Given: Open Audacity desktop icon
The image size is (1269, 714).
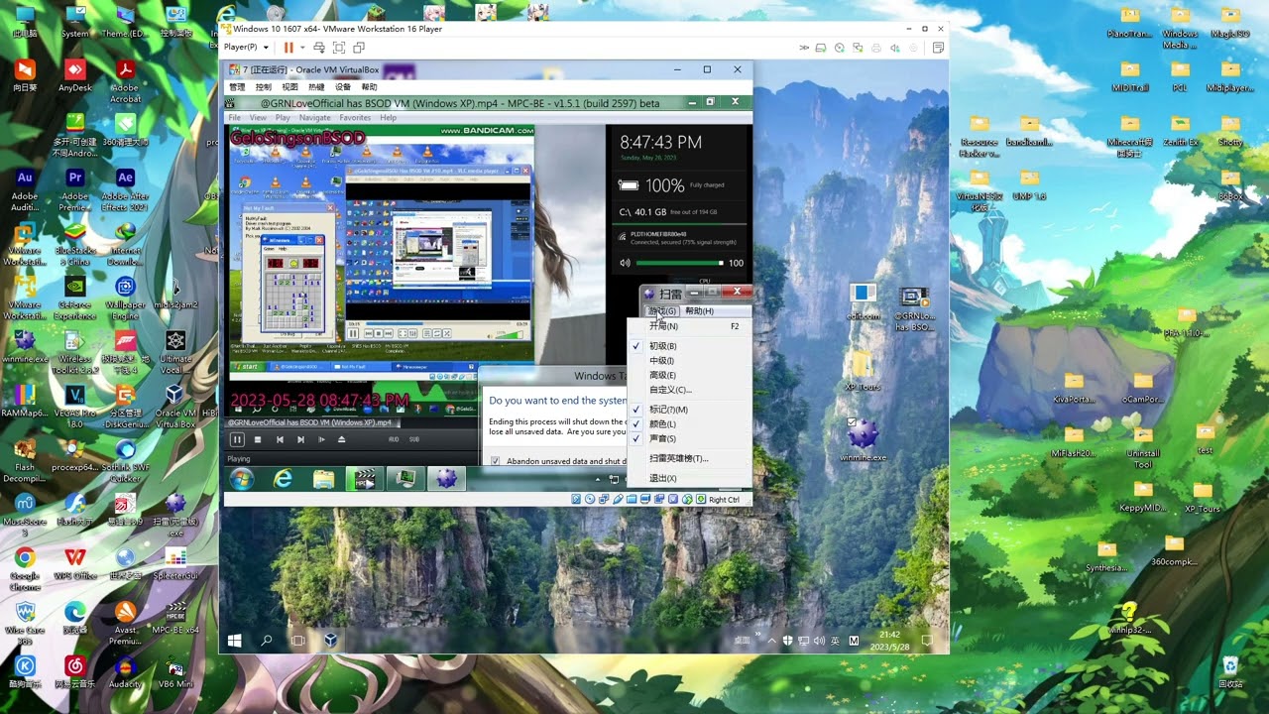Looking at the screenshot, I should tap(125, 671).
